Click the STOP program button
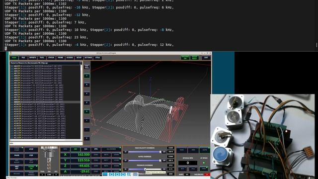318x179 pixels. click(31, 150)
